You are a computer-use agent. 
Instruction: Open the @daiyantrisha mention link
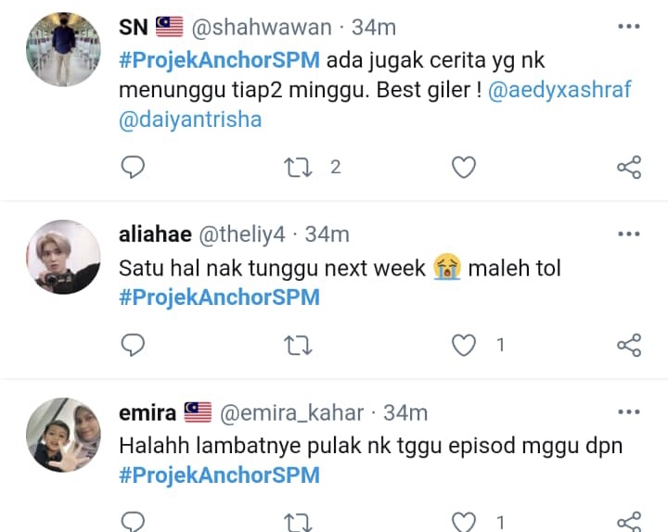(190, 120)
